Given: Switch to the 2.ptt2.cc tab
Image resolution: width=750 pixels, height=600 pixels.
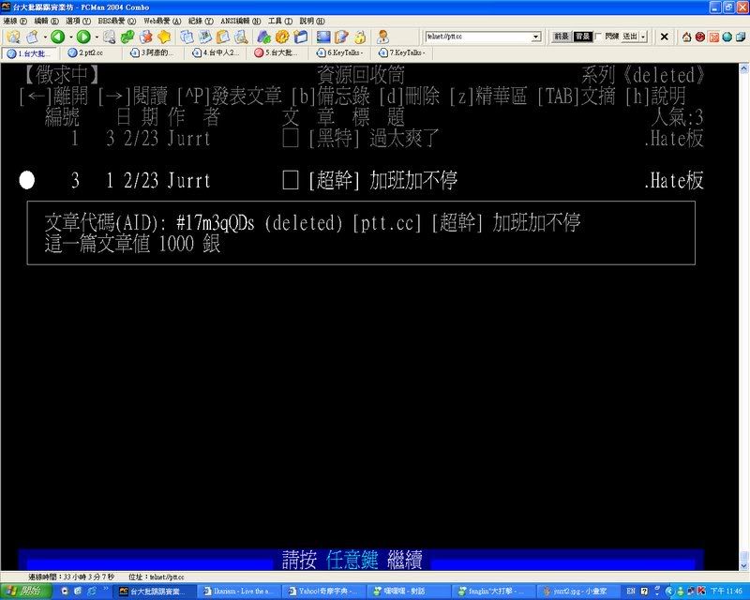Looking at the screenshot, I should tap(90, 52).
